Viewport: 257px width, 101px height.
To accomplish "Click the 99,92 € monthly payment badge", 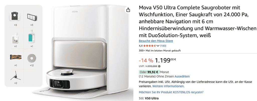I will [x=149, y=72].
